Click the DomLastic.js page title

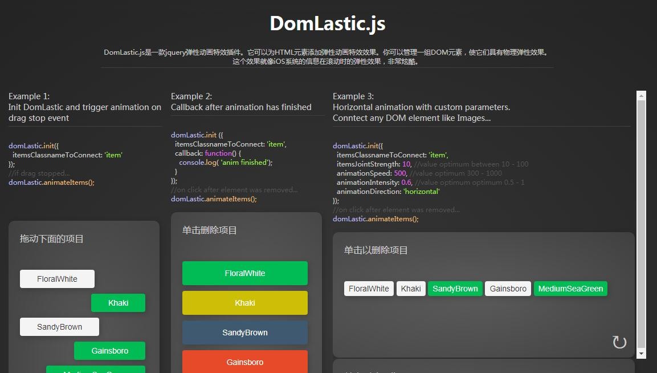pos(328,23)
